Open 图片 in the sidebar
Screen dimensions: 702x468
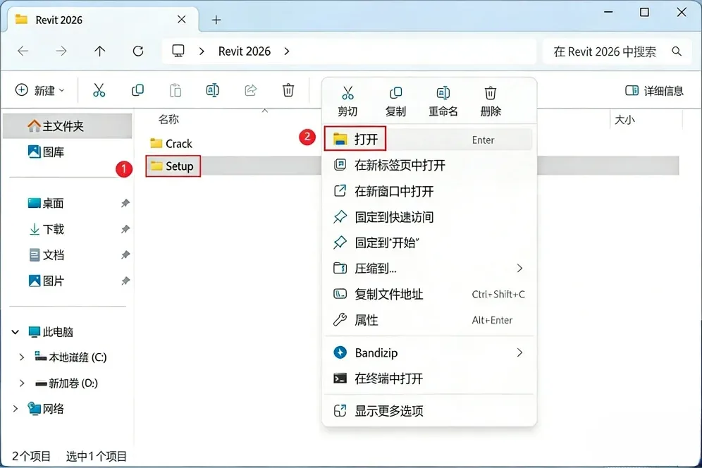(46, 281)
